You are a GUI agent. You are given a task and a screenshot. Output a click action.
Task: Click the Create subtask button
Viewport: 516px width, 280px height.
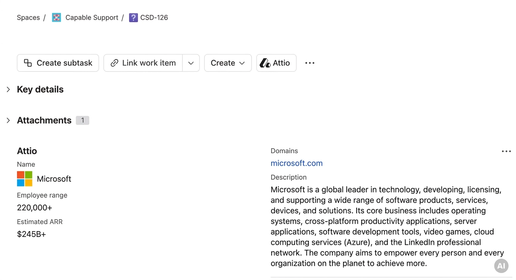pos(58,63)
